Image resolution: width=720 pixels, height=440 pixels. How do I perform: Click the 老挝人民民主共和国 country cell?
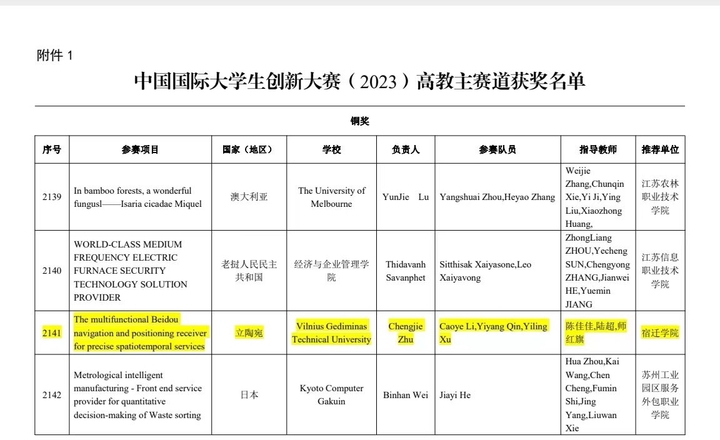point(249,271)
